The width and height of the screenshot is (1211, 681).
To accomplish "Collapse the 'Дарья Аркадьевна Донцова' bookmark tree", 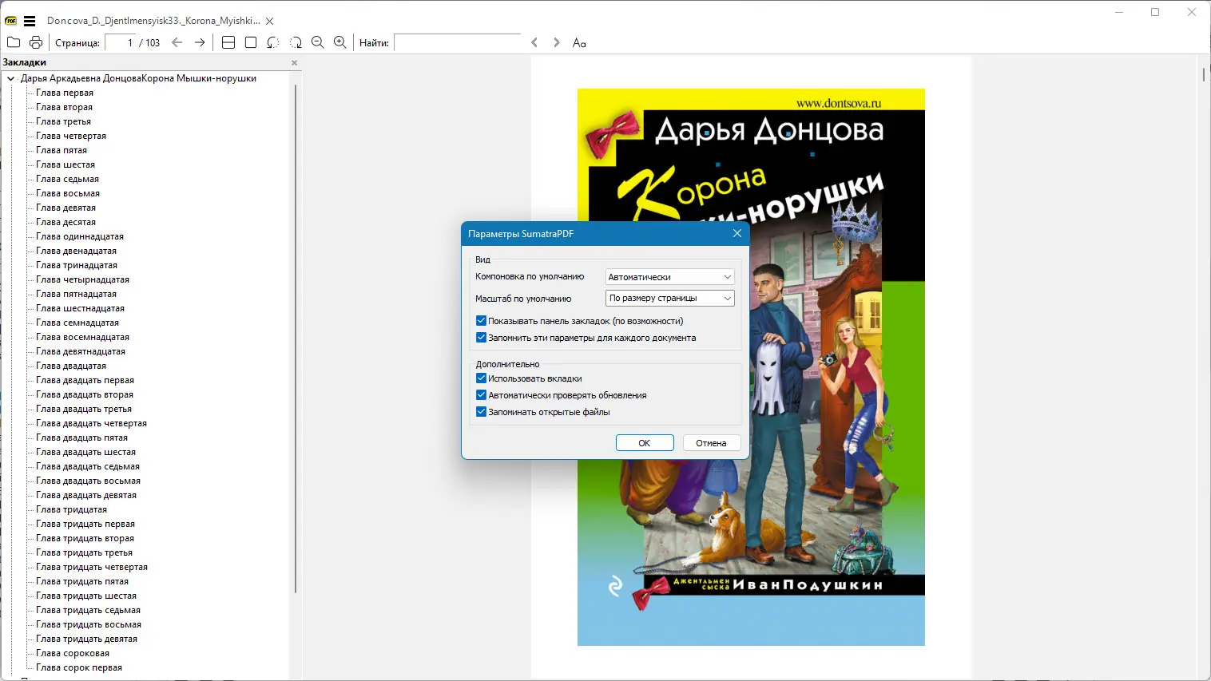I will coord(10,78).
